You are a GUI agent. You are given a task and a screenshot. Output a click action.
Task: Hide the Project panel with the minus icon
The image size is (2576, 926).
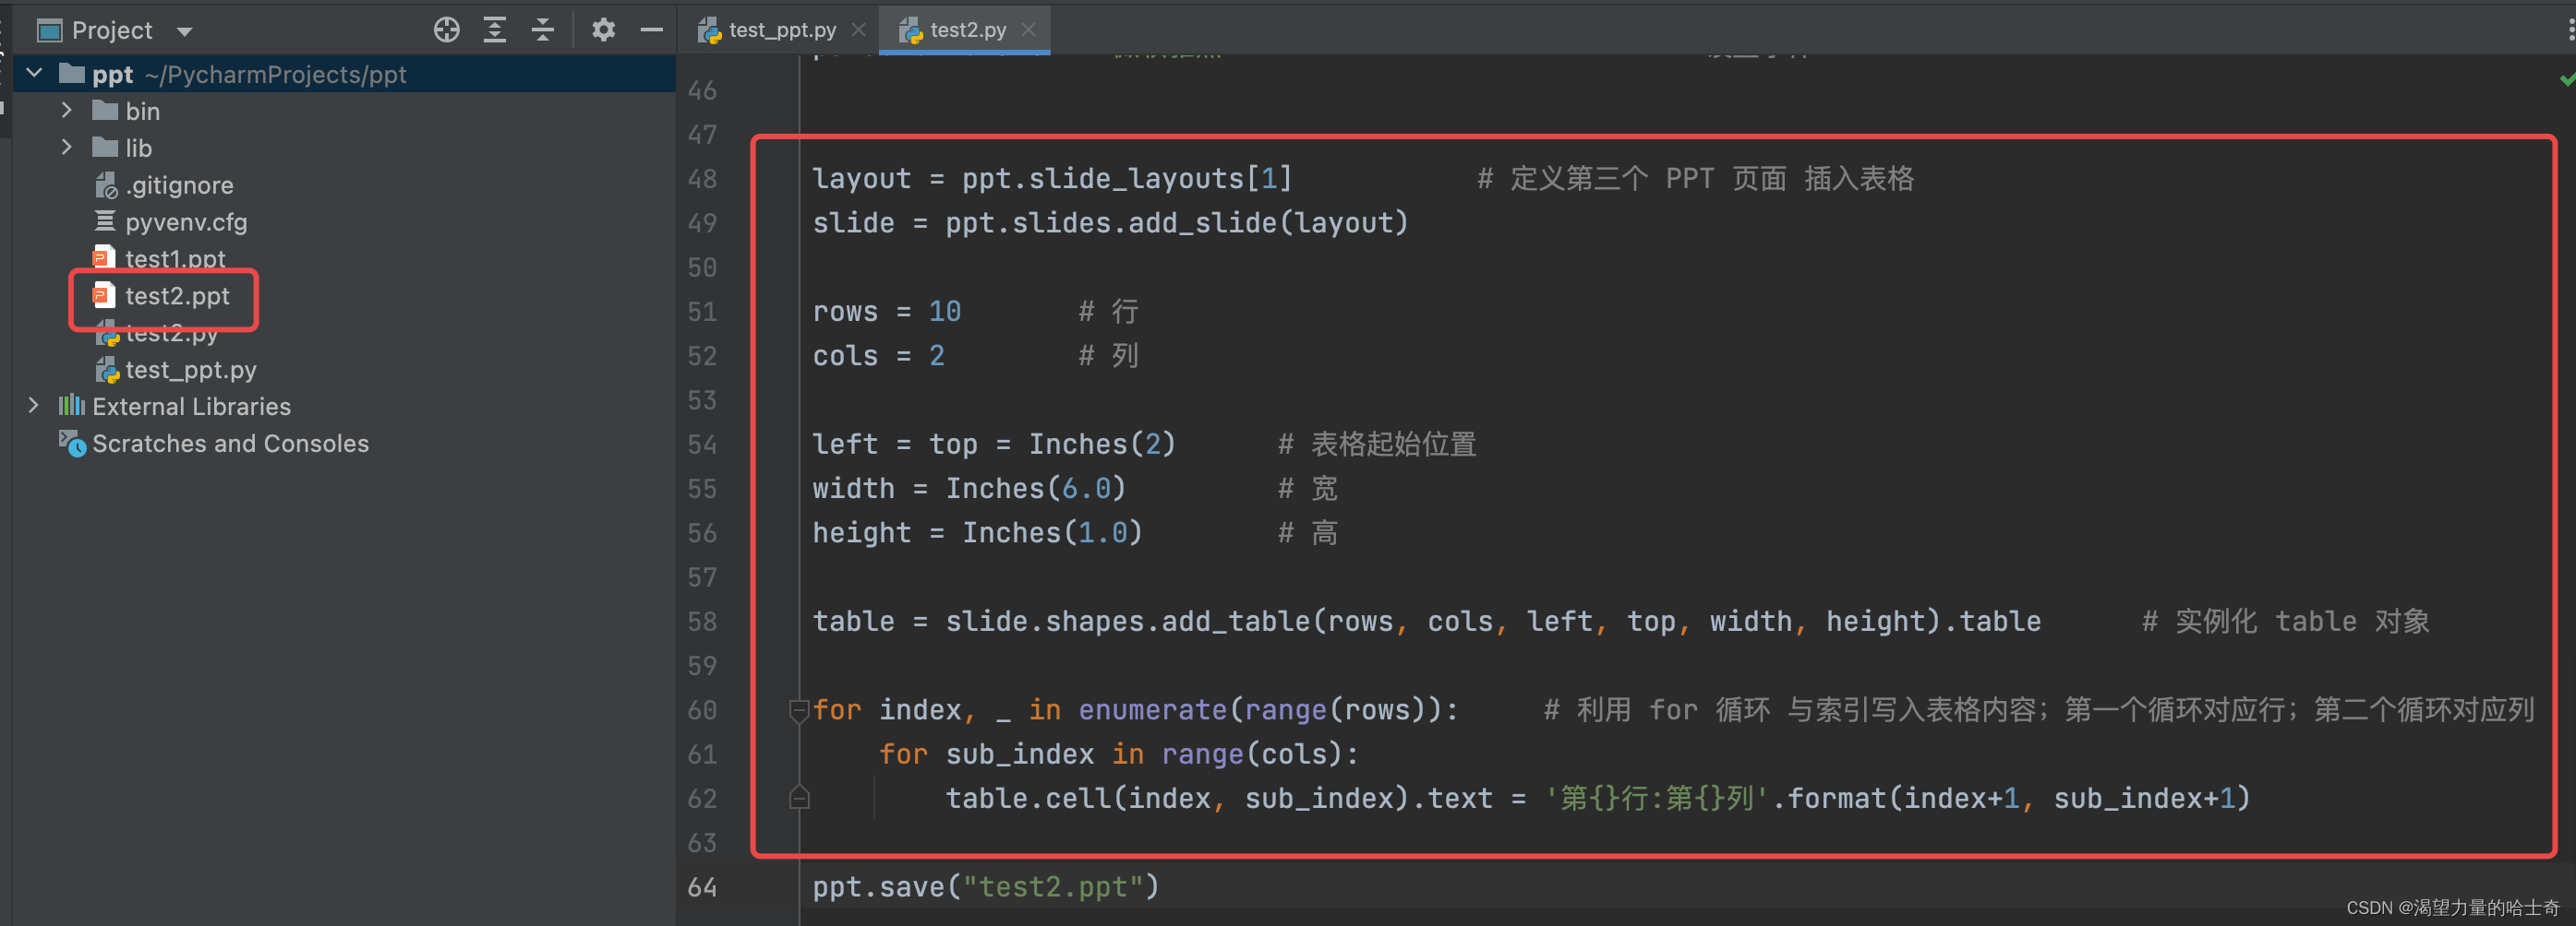(x=652, y=30)
